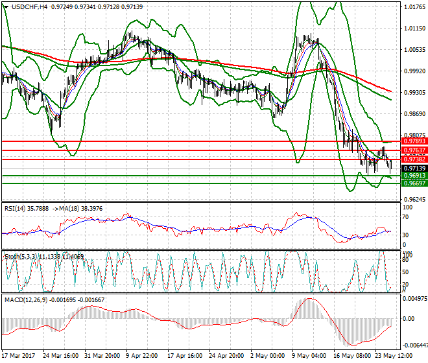Click the 17 Apr 16:00 time axis label
428x363 pixels.
[184, 357]
